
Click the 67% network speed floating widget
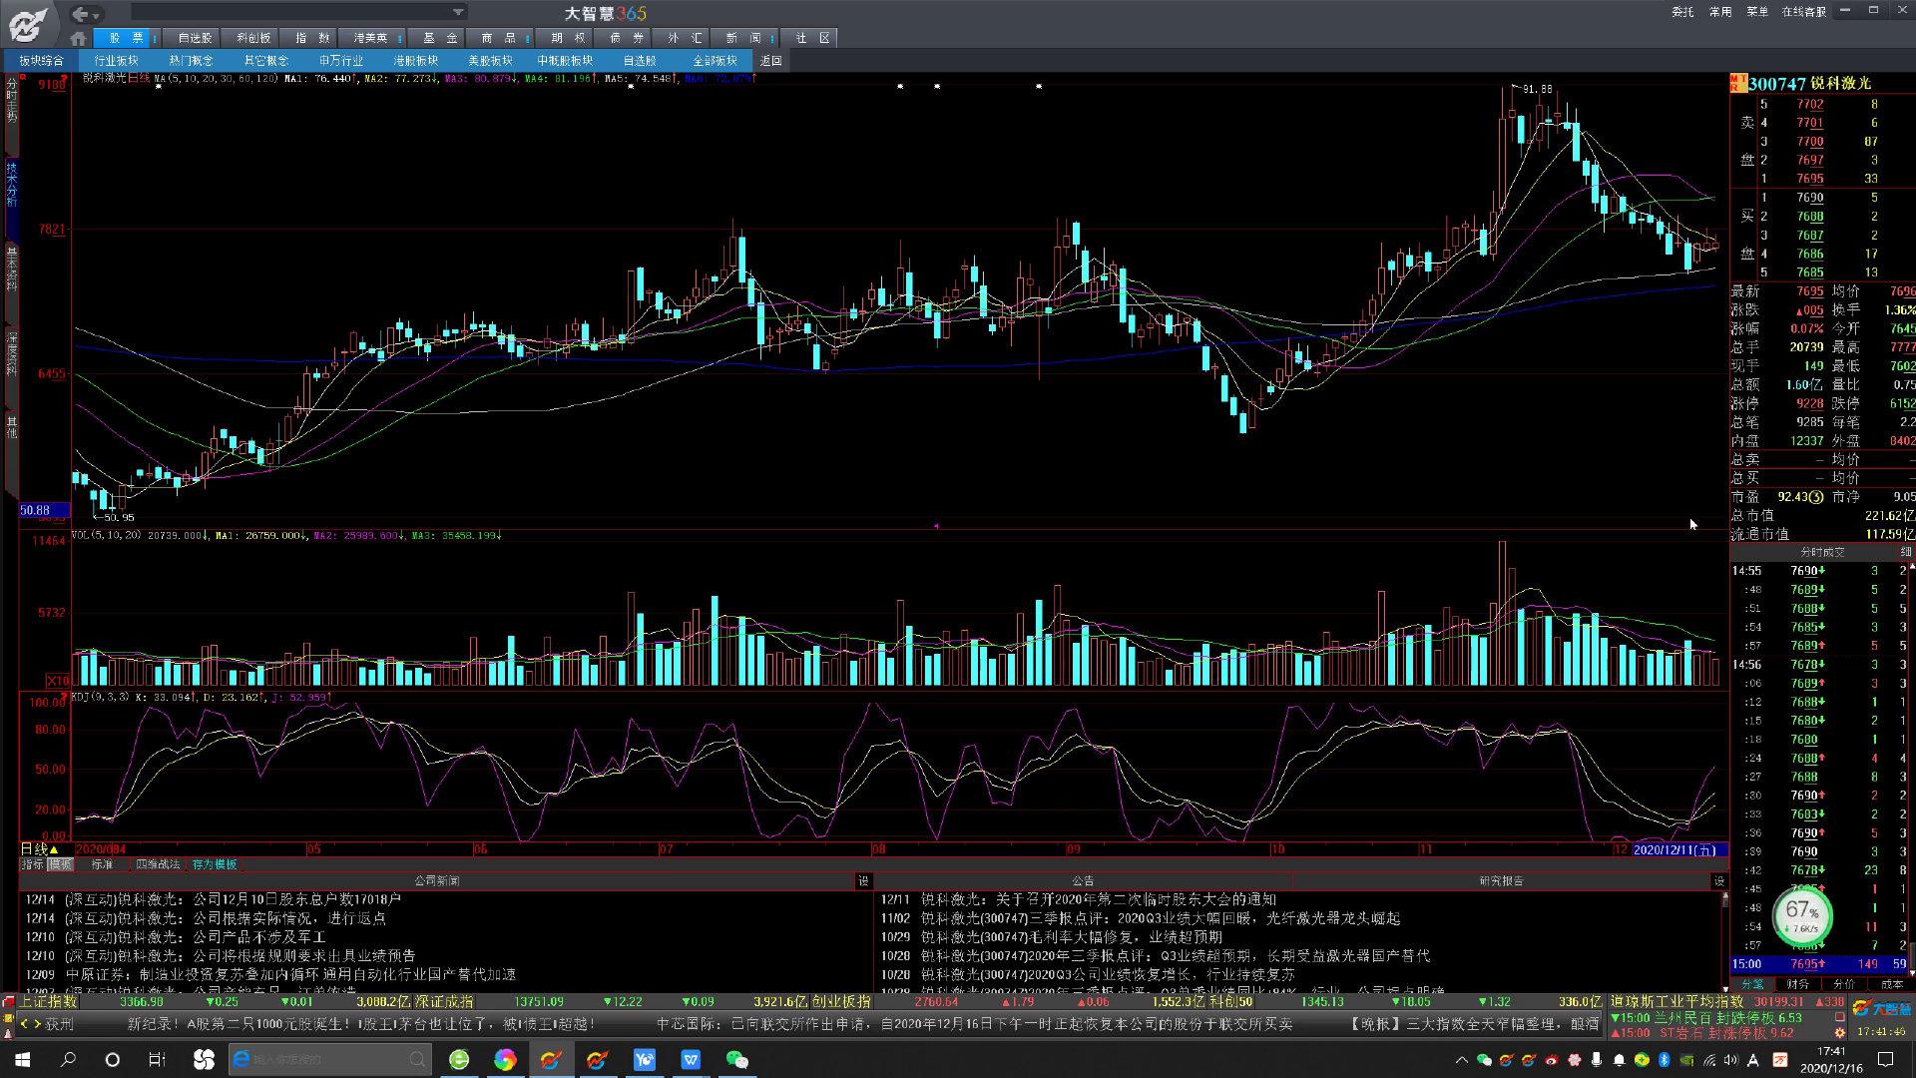tap(1801, 917)
